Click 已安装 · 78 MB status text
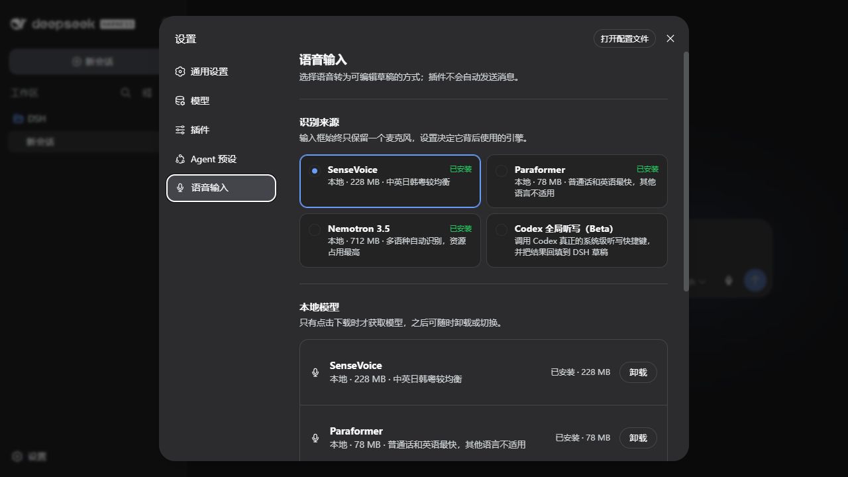This screenshot has height=477, width=848. click(582, 438)
